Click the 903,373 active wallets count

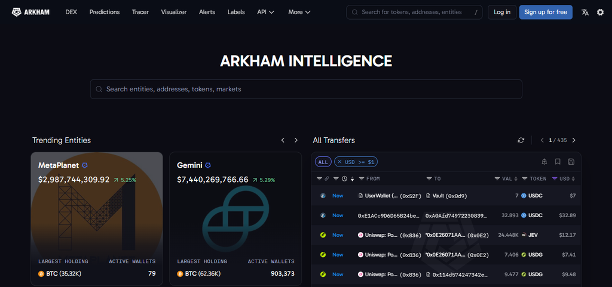click(283, 274)
